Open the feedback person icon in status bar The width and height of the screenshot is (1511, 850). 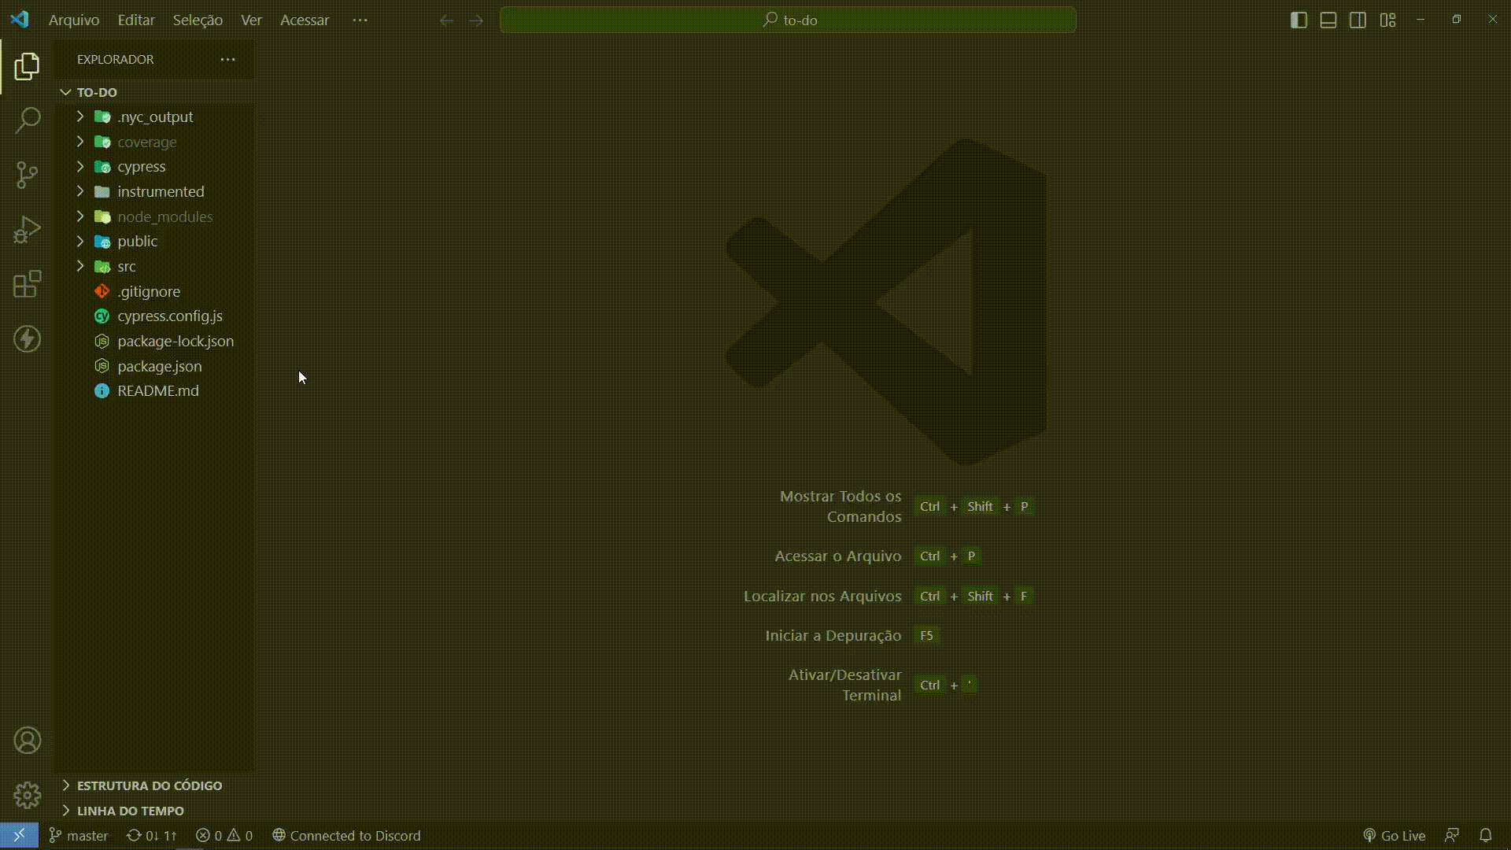1452,836
